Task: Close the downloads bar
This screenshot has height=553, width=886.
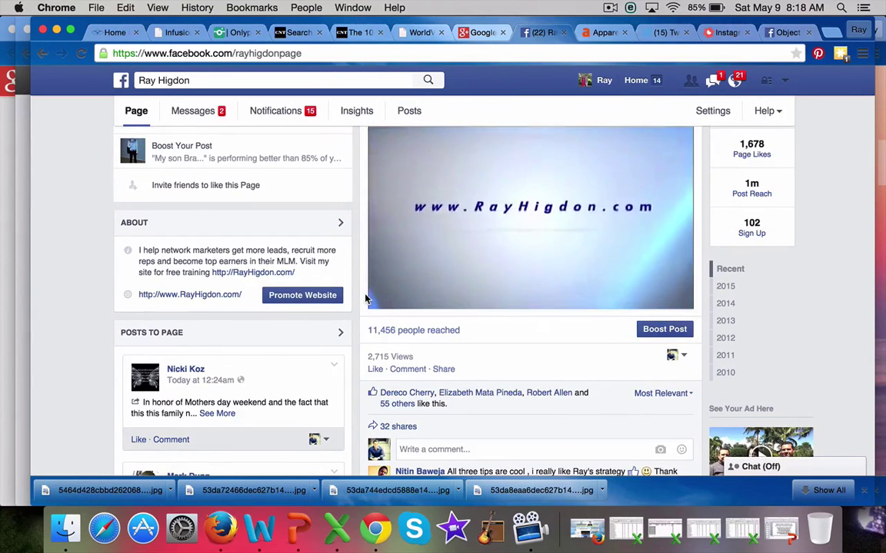Action: point(864,490)
